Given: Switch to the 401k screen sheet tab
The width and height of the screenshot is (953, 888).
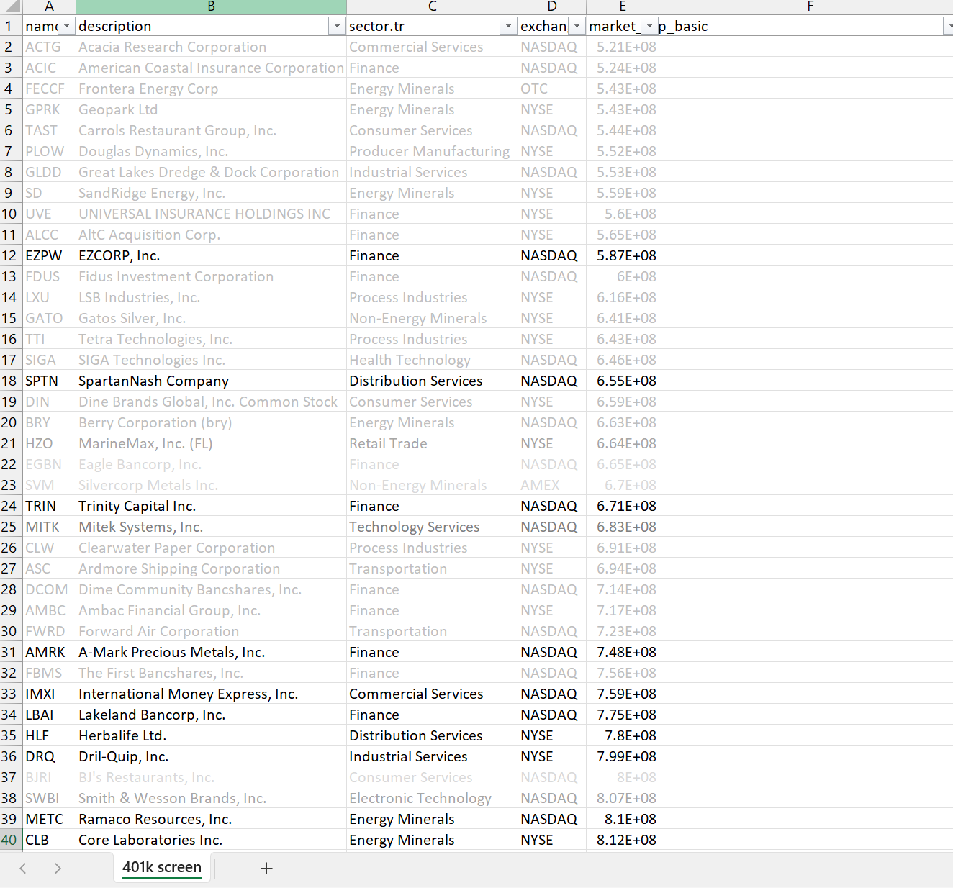Looking at the screenshot, I should pyautogui.click(x=162, y=867).
